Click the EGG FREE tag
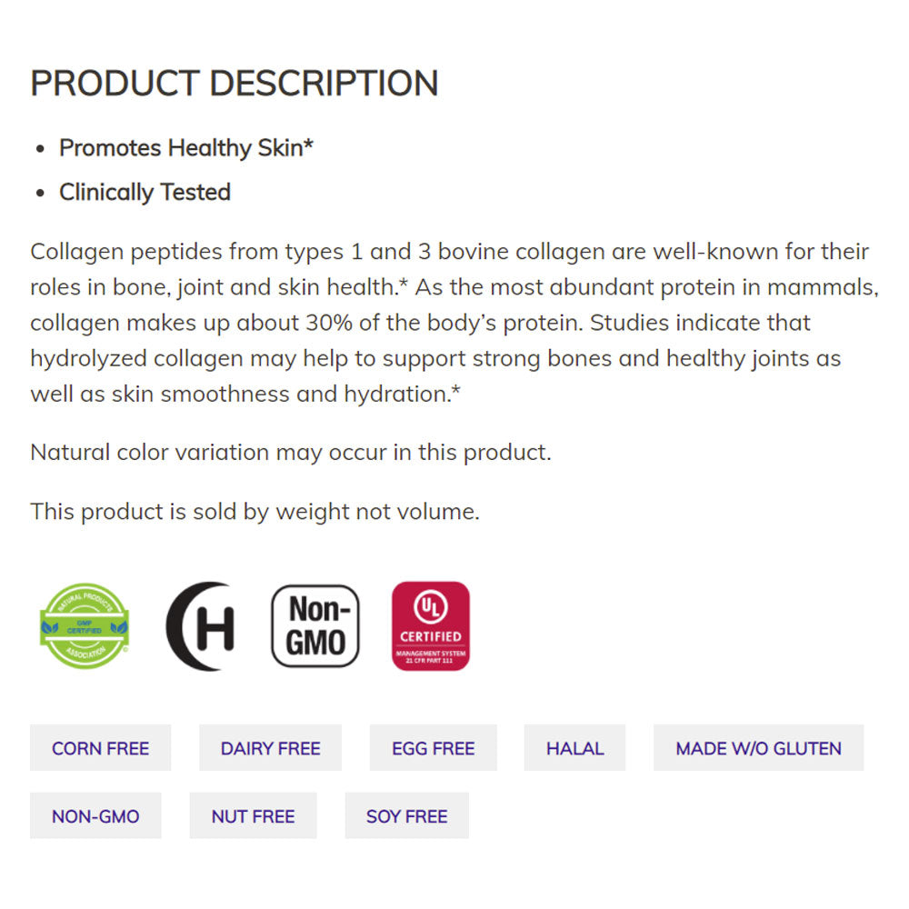Viewport: 909px width, 909px height. pos(433,748)
